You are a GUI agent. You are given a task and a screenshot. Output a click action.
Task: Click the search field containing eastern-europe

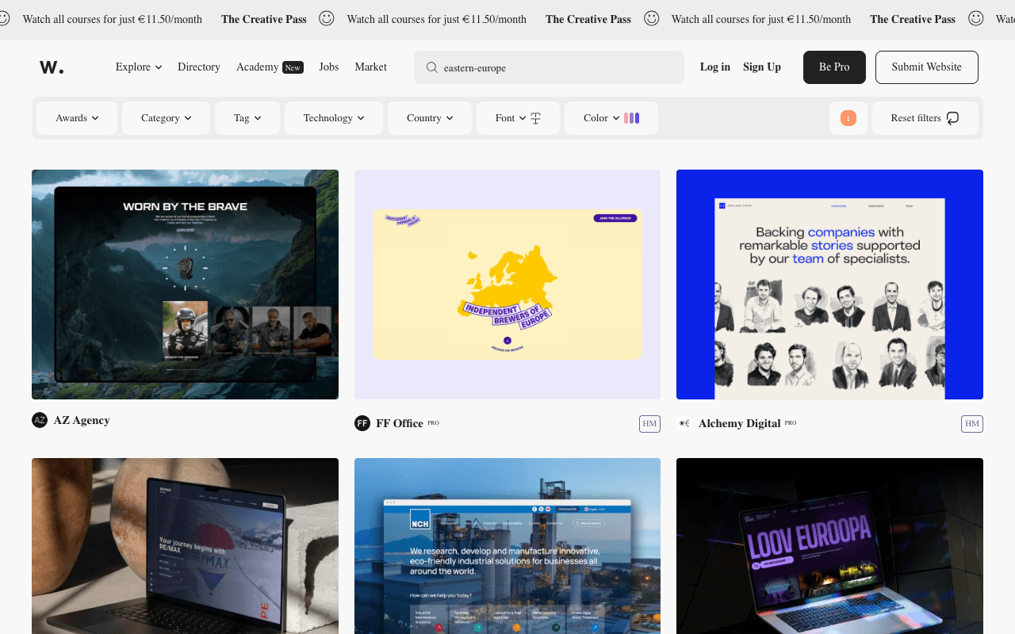point(549,67)
